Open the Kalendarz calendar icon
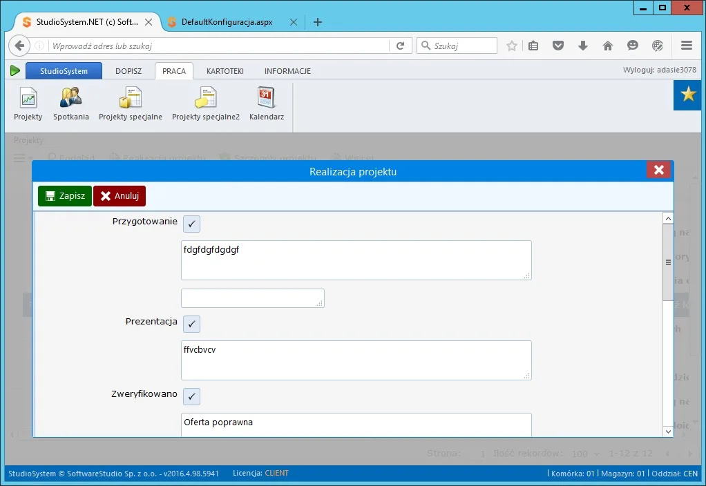This screenshot has width=706, height=486. [x=267, y=104]
